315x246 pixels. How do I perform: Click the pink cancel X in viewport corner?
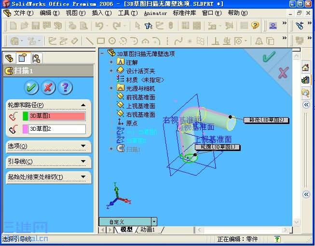tap(284, 73)
